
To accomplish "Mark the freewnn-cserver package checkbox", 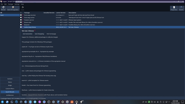I will click(x=21, y=20).
